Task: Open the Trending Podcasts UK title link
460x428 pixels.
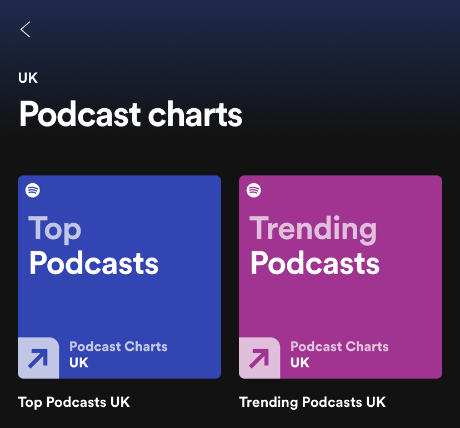Action: point(312,402)
